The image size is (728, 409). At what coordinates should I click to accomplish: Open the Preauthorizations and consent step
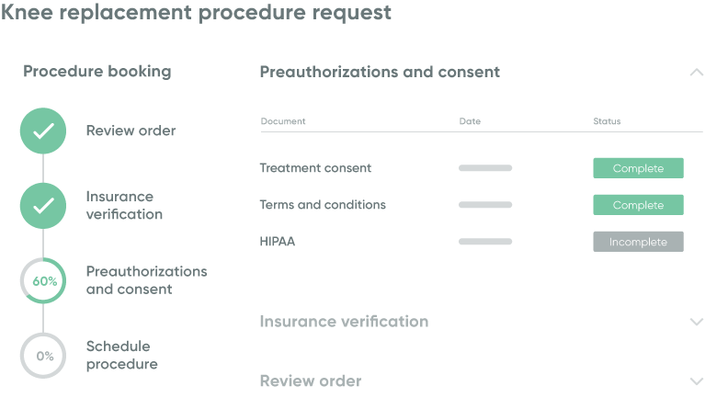146,280
